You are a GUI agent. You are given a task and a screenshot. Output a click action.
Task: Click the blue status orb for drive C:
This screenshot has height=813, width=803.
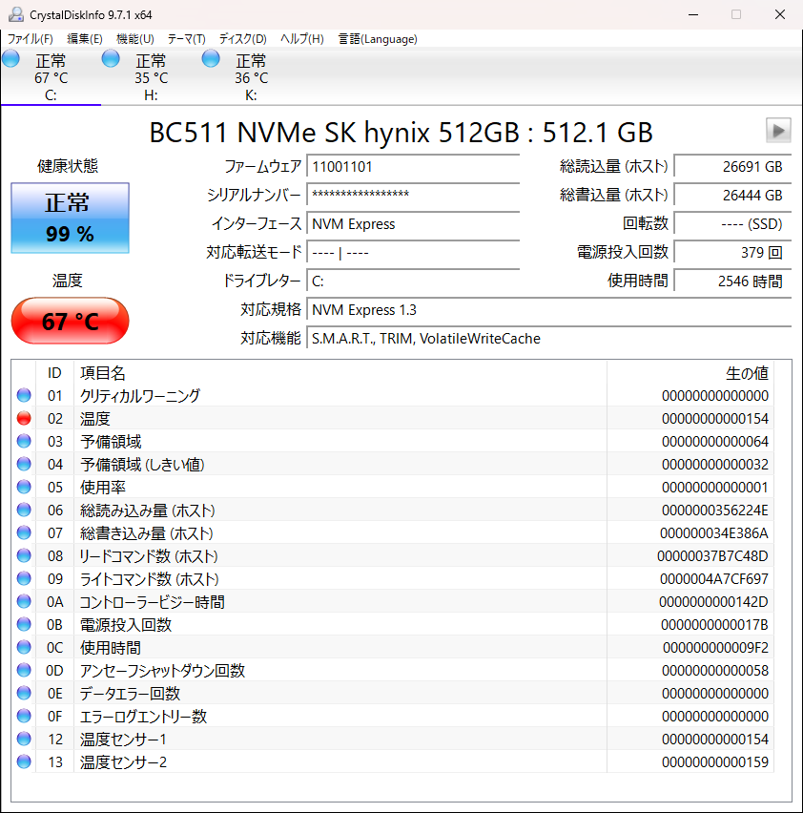coord(10,59)
